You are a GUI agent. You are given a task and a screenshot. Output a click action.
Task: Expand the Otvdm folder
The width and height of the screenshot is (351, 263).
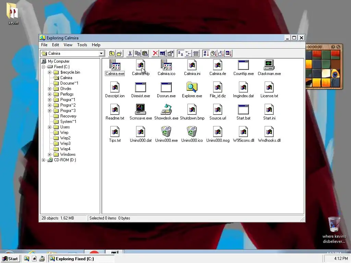49,89
